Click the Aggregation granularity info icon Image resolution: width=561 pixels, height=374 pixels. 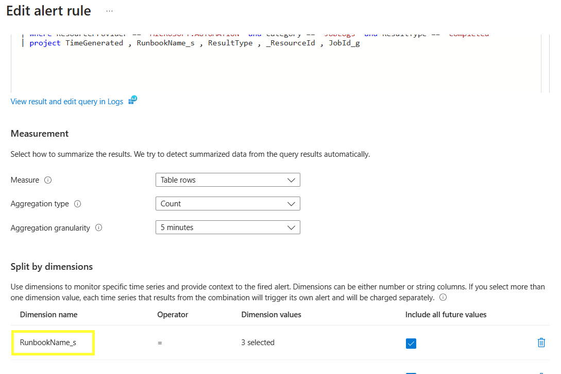(98, 227)
